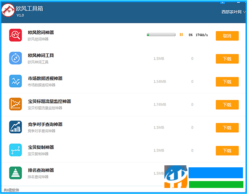Click the gray 欧风神词工具 subtitle description
Screen dimensions: 247x194
point(38,62)
